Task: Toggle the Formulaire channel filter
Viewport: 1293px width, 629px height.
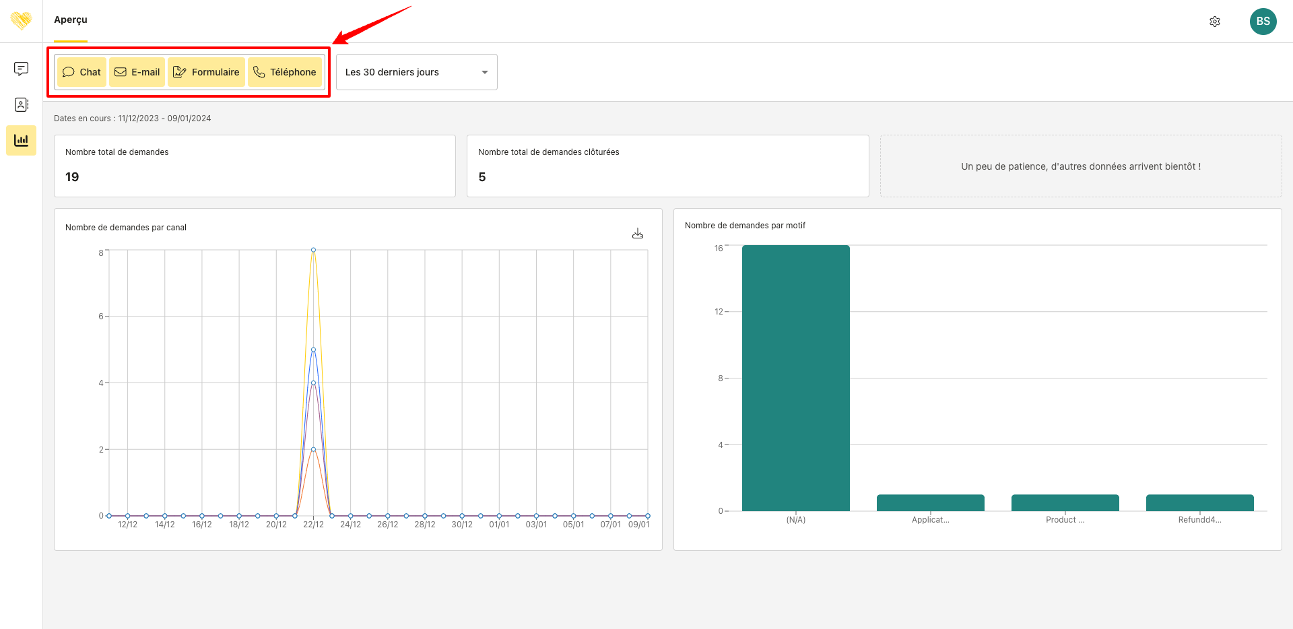Action: coord(206,72)
